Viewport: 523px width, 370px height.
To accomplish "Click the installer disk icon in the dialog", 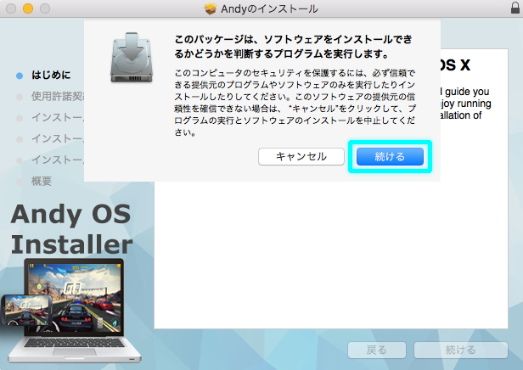I will coord(132,58).
